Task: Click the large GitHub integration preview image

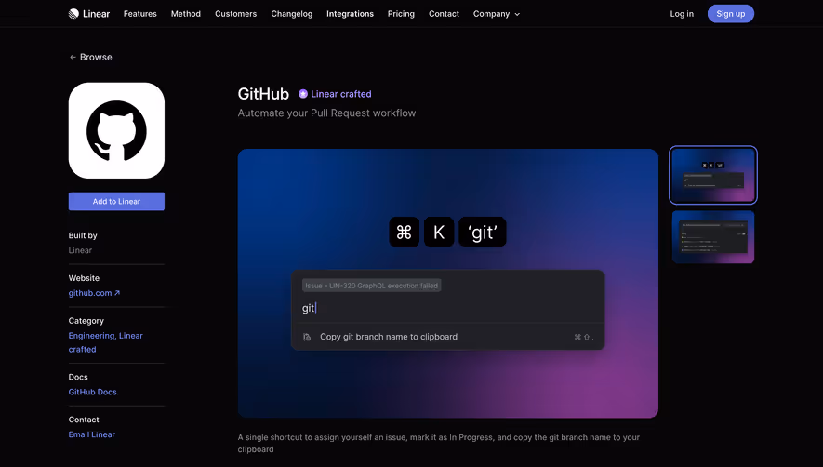Action: click(x=447, y=283)
